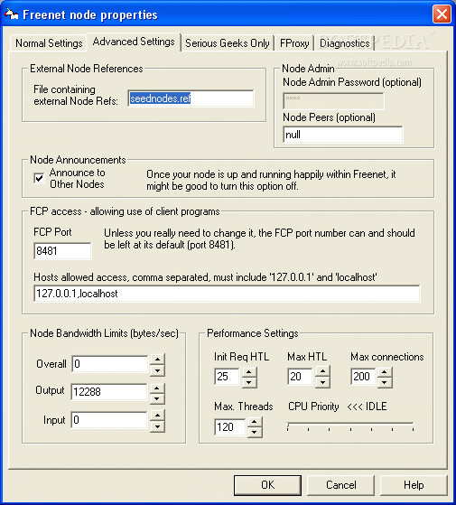456x505 pixels.
Task: Open the Serious Geeks Only tab
Action: [x=228, y=43]
